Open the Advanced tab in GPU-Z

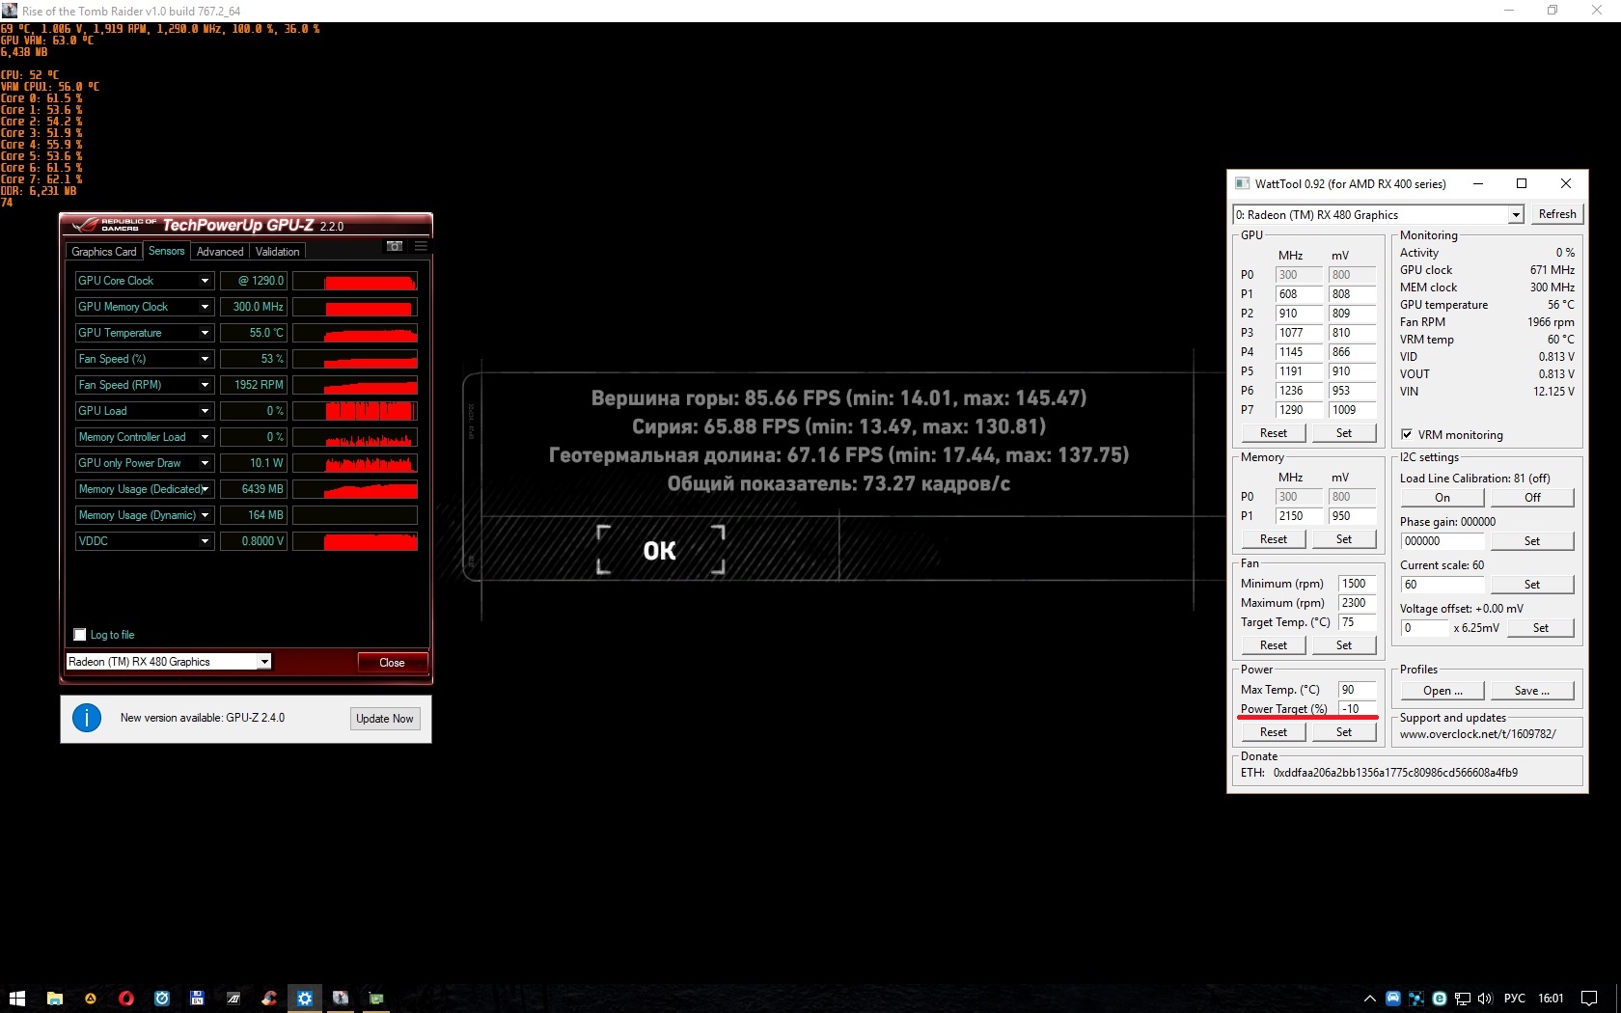click(220, 252)
